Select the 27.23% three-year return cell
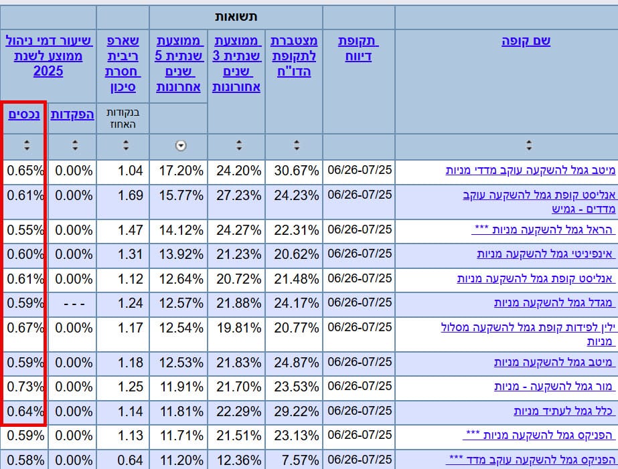 click(236, 201)
